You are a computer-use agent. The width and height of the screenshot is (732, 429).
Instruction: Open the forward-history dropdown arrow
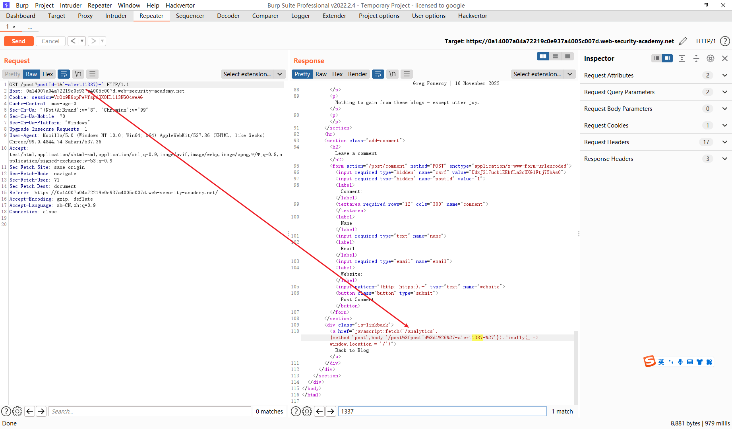[x=103, y=41]
